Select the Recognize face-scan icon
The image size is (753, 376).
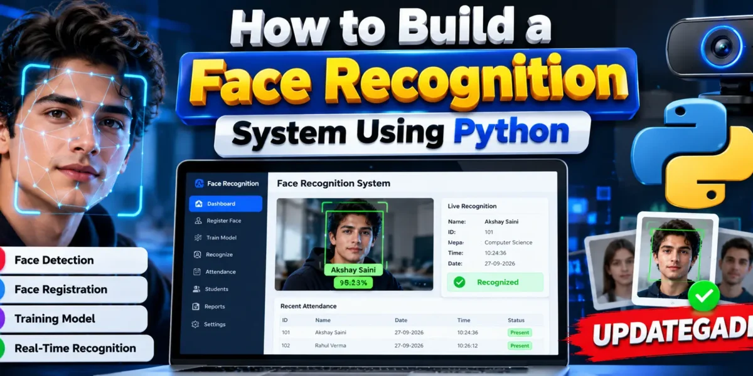[198, 254]
